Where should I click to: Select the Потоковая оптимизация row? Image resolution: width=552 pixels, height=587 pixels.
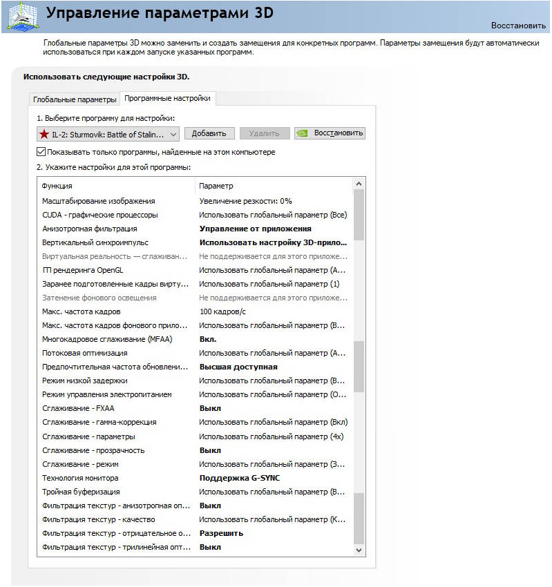click(x=195, y=354)
